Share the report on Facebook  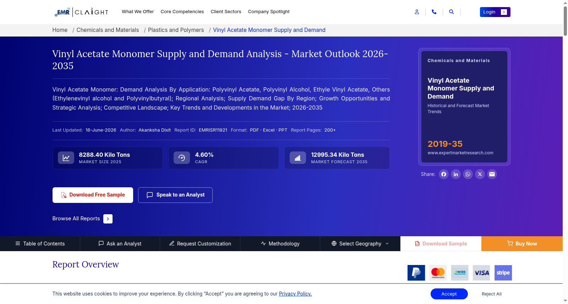[444, 174]
